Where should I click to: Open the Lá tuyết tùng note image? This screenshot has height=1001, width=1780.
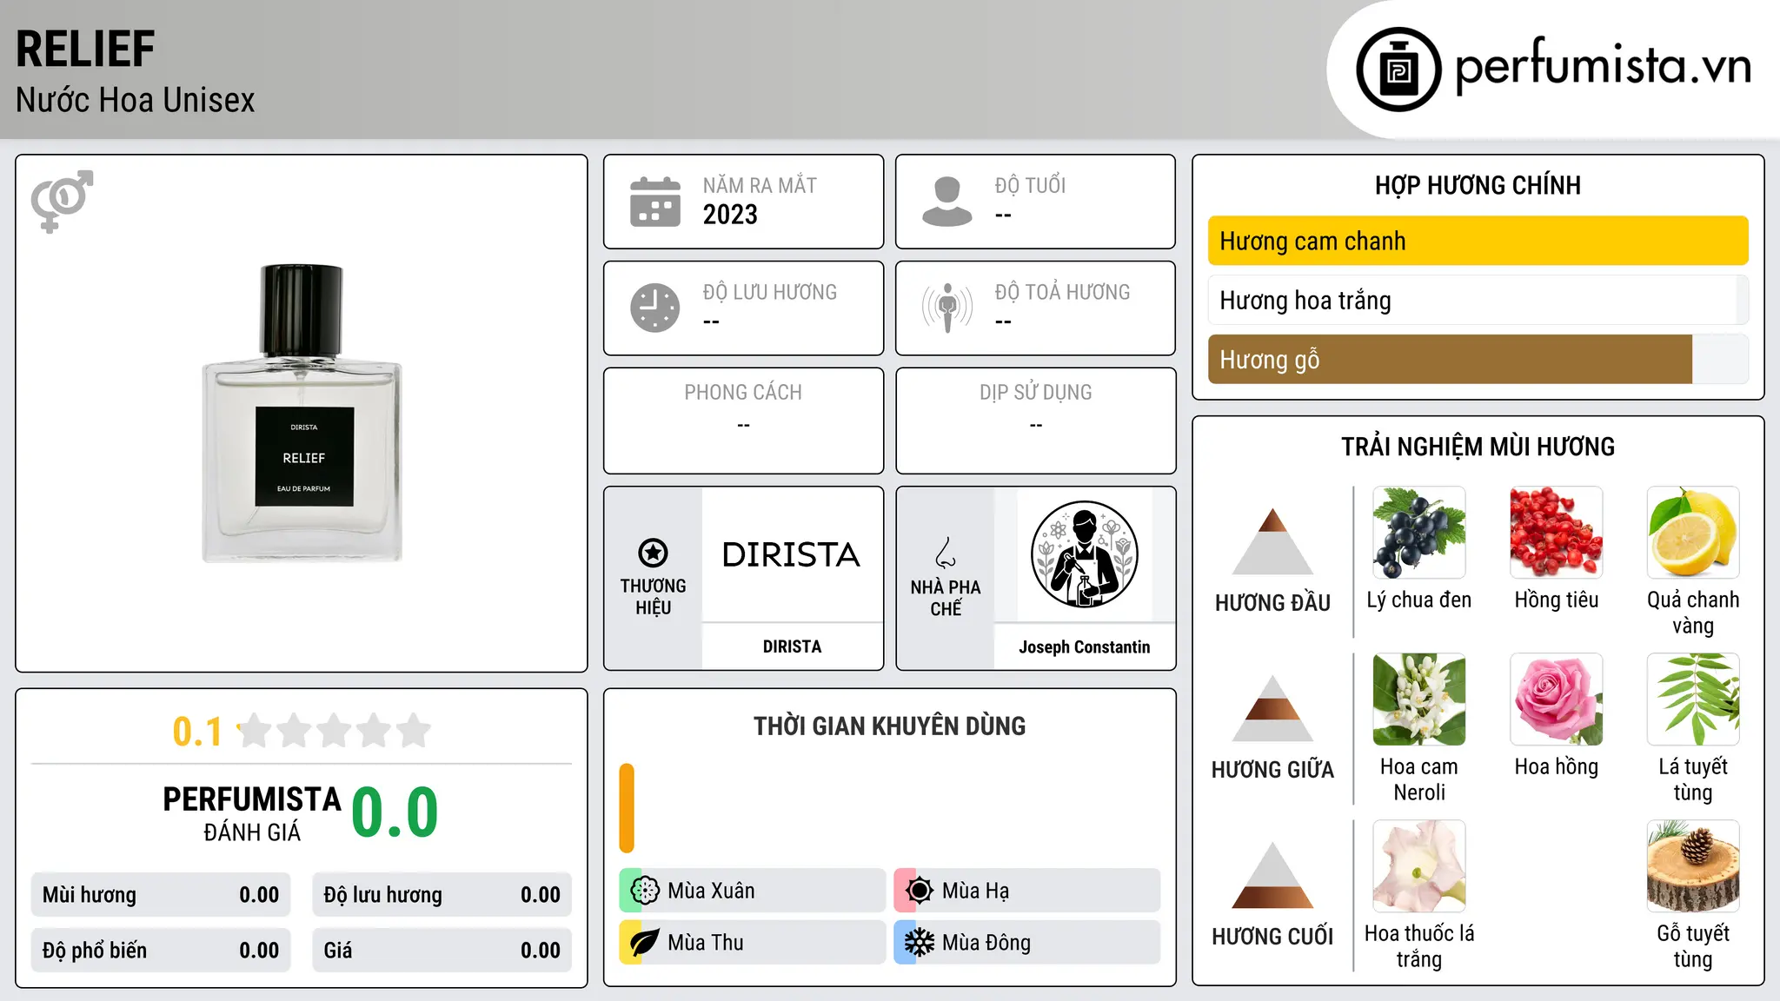1693,699
